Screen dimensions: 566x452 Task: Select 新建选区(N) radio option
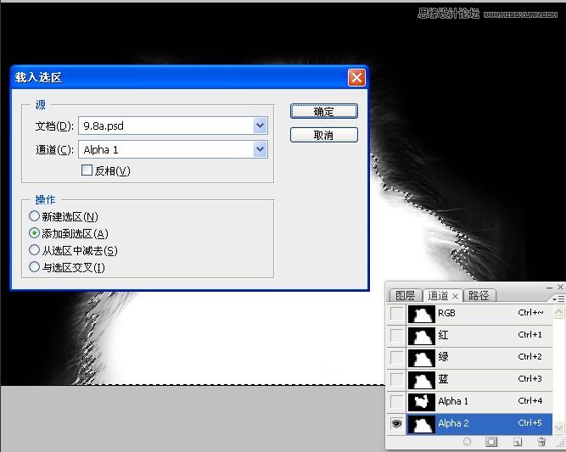pos(34,216)
